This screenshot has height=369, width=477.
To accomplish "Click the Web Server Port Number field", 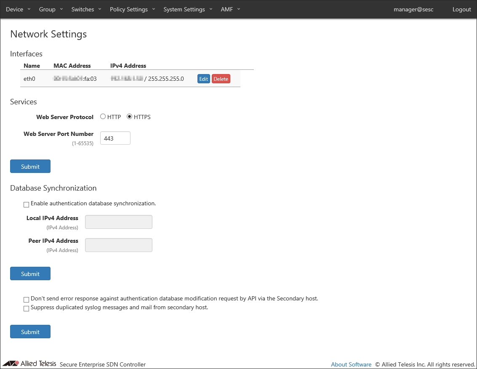I will point(115,138).
